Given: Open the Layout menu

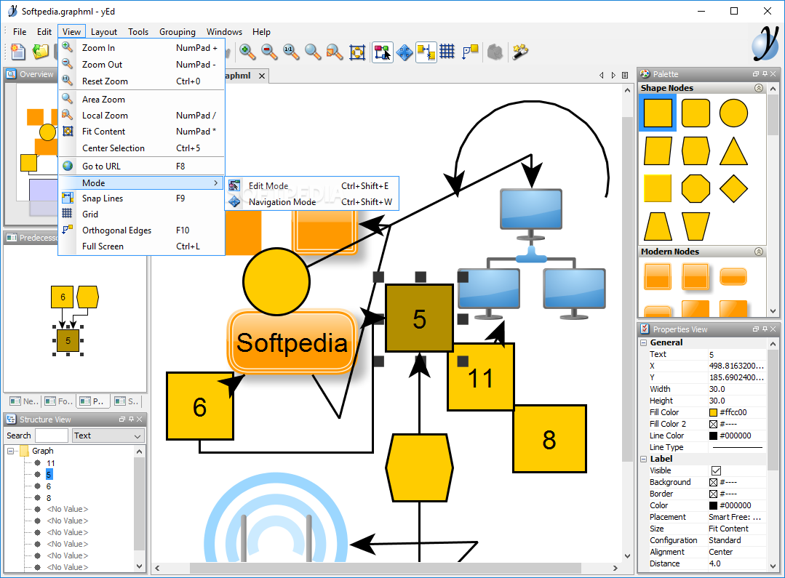Looking at the screenshot, I should point(103,31).
